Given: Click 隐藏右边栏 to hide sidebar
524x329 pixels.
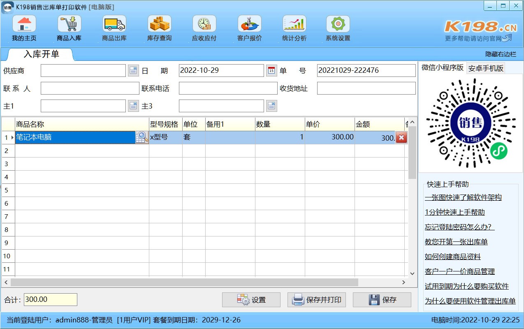Looking at the screenshot, I should tap(501, 54).
